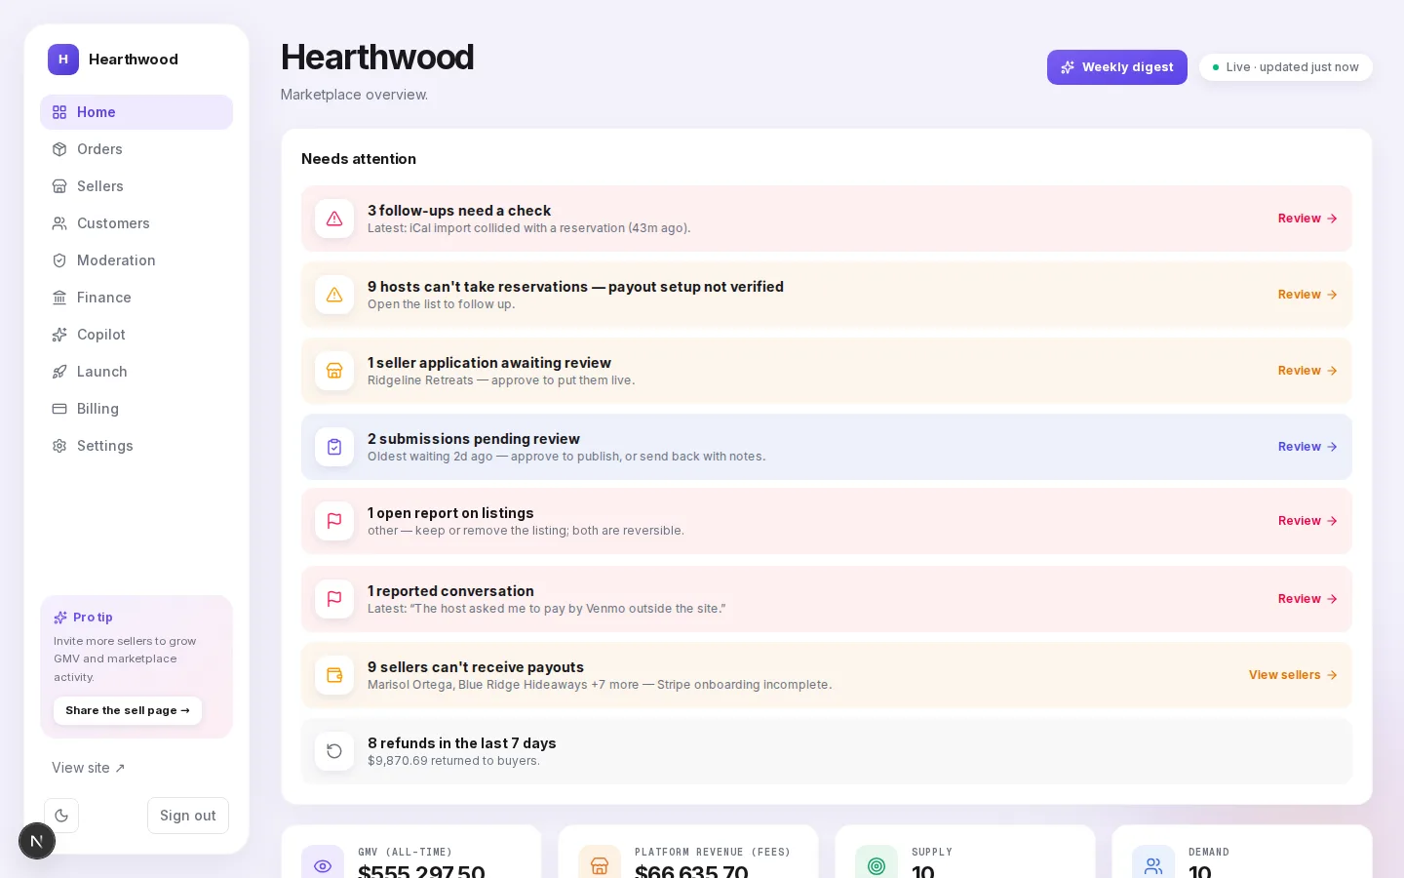The image size is (1404, 878).
Task: Click the 'Needs attention' heading
Action: click(359, 159)
